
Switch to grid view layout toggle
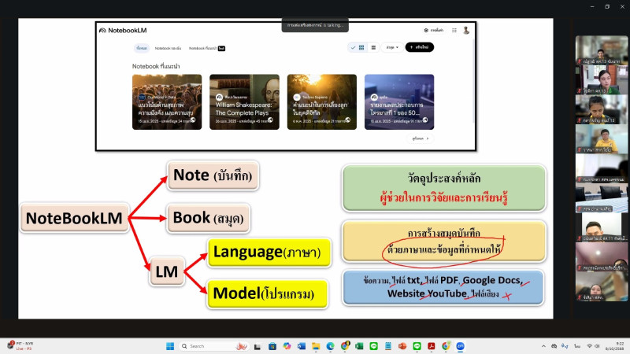361,47
